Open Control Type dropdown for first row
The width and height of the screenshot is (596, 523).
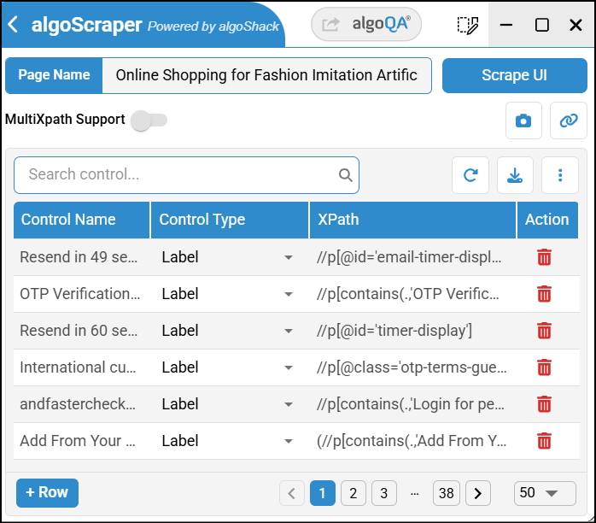288,257
